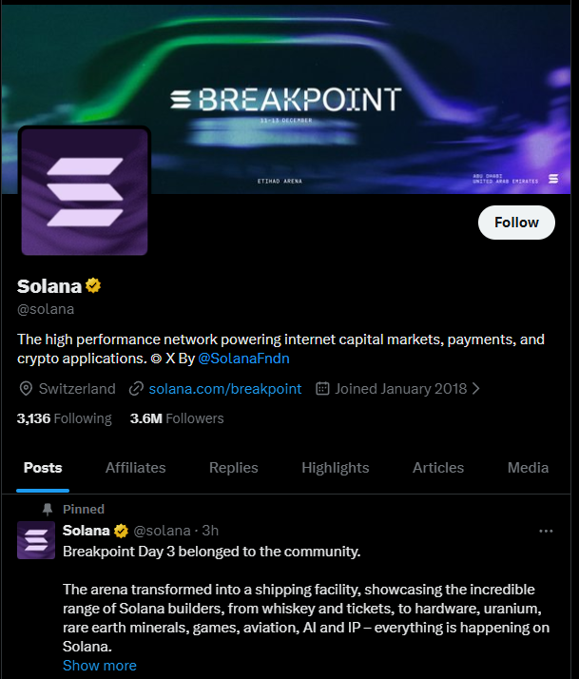View the 3.6M Followers list

177,418
